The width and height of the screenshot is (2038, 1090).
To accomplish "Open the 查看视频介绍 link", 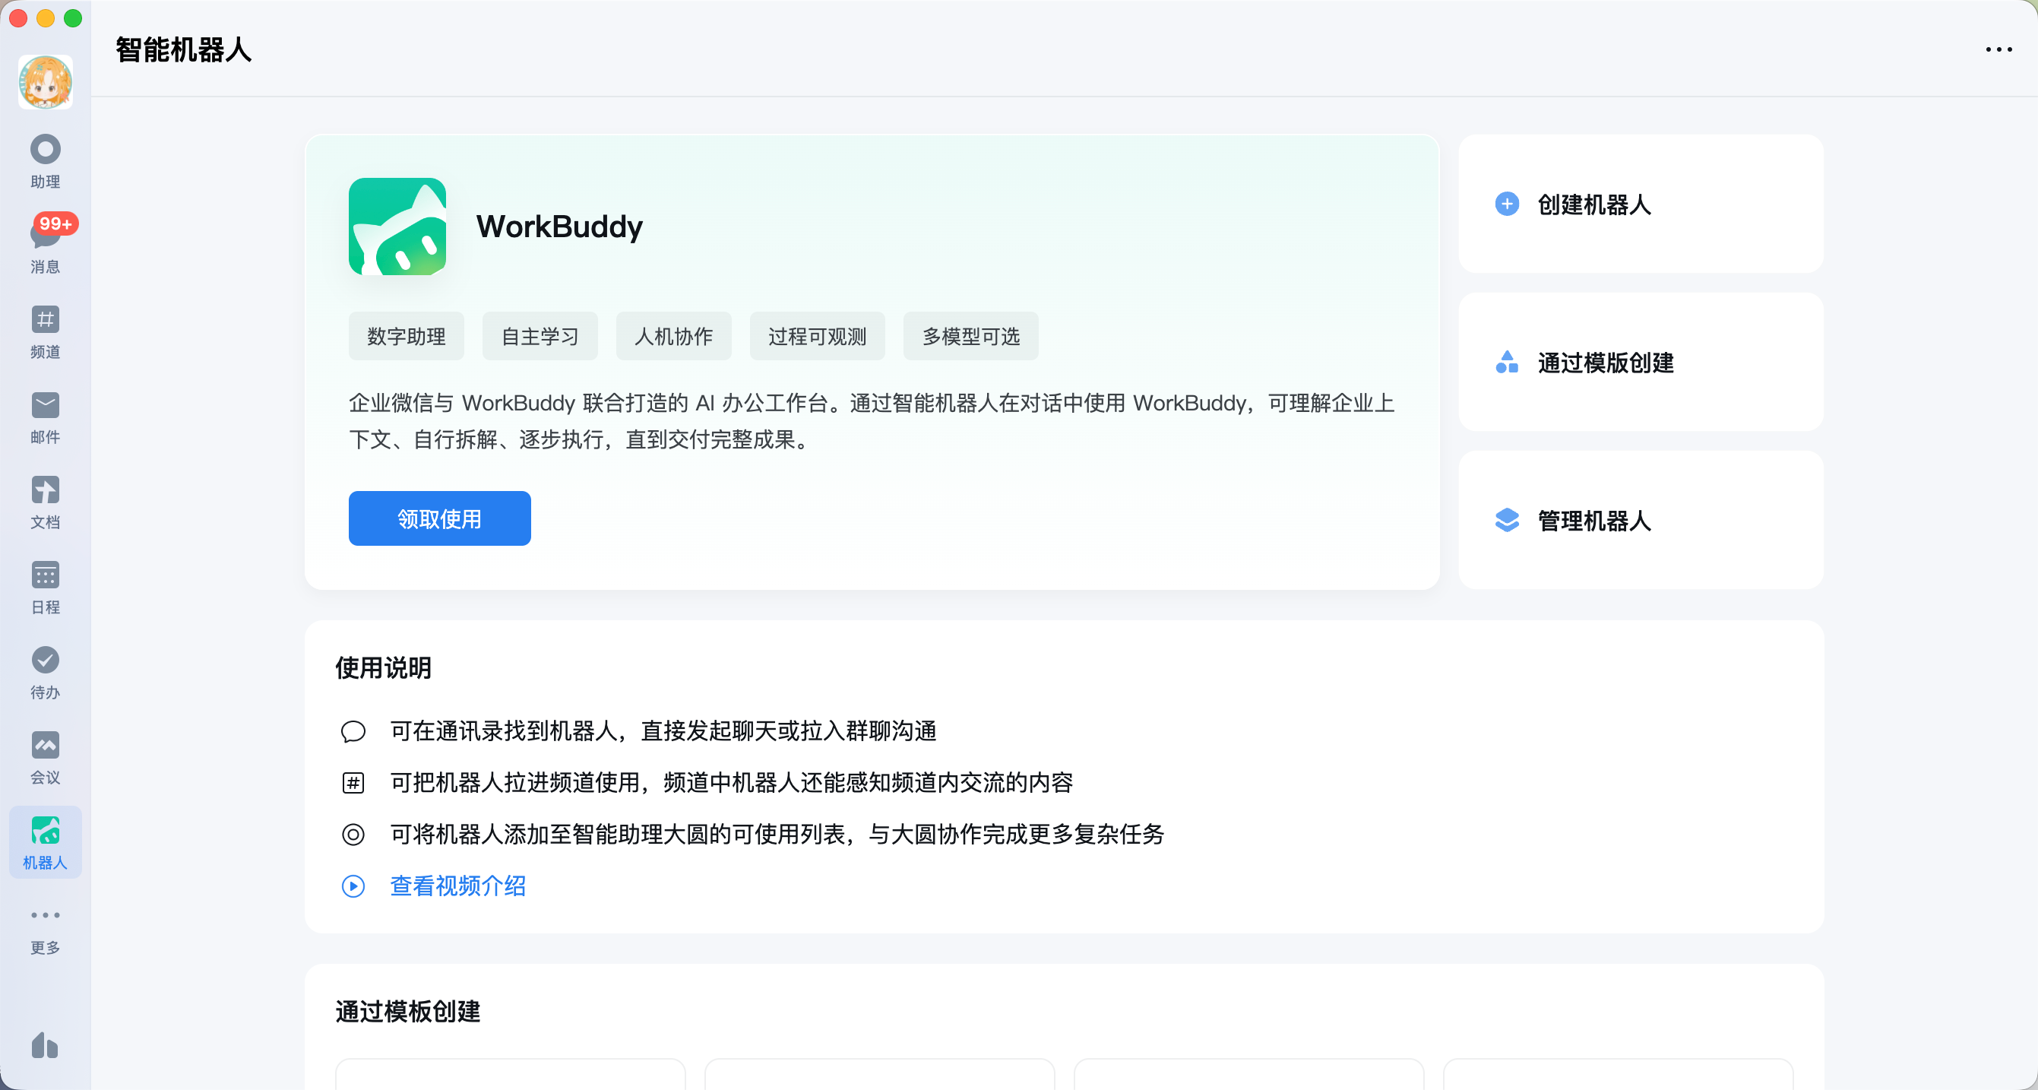I will (457, 886).
